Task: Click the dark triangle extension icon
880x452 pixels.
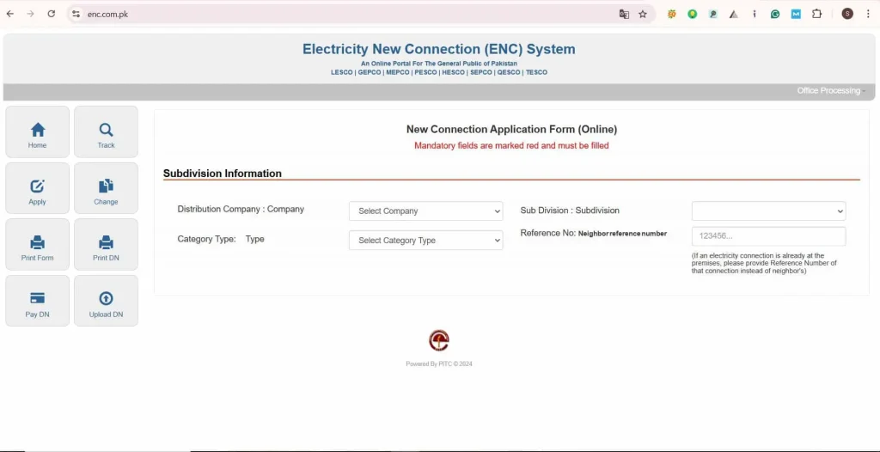Action: tap(734, 14)
